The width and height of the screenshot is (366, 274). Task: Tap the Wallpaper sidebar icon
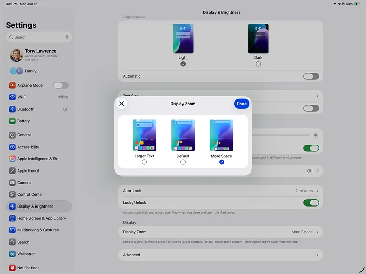(x=12, y=254)
